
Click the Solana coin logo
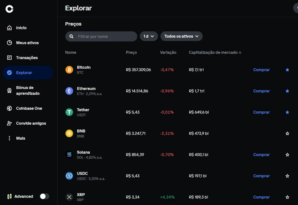(69, 155)
